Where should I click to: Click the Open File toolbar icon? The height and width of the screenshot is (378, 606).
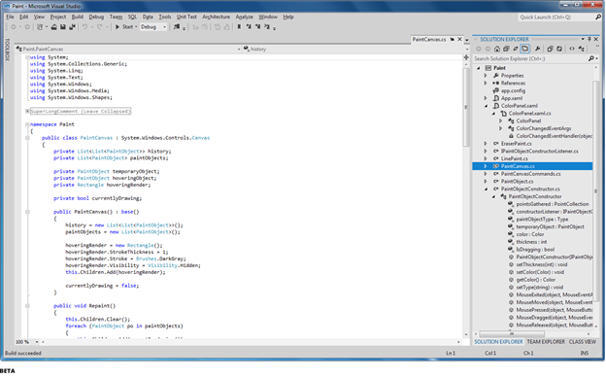(x=54, y=27)
